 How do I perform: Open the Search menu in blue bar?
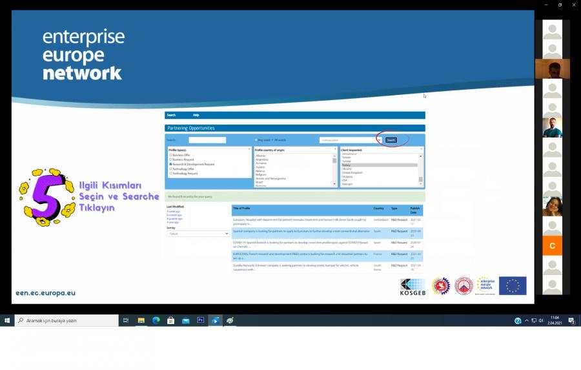tap(171, 115)
